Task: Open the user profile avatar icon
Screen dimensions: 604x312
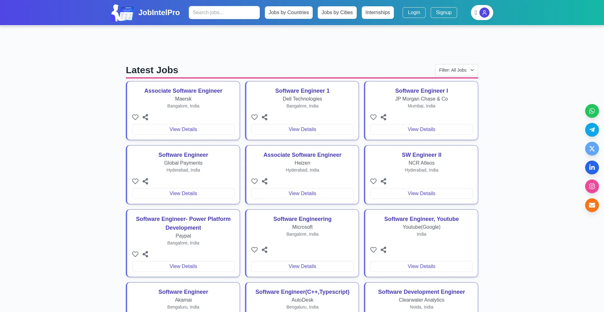Action: click(x=484, y=13)
